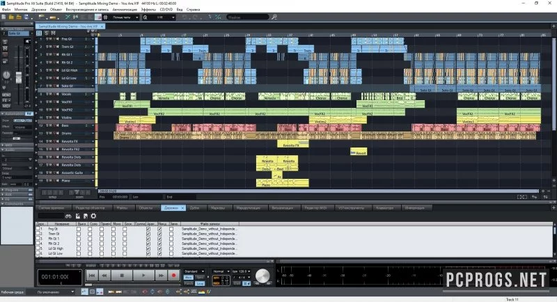Mute the Bass track with its M button

50,126
